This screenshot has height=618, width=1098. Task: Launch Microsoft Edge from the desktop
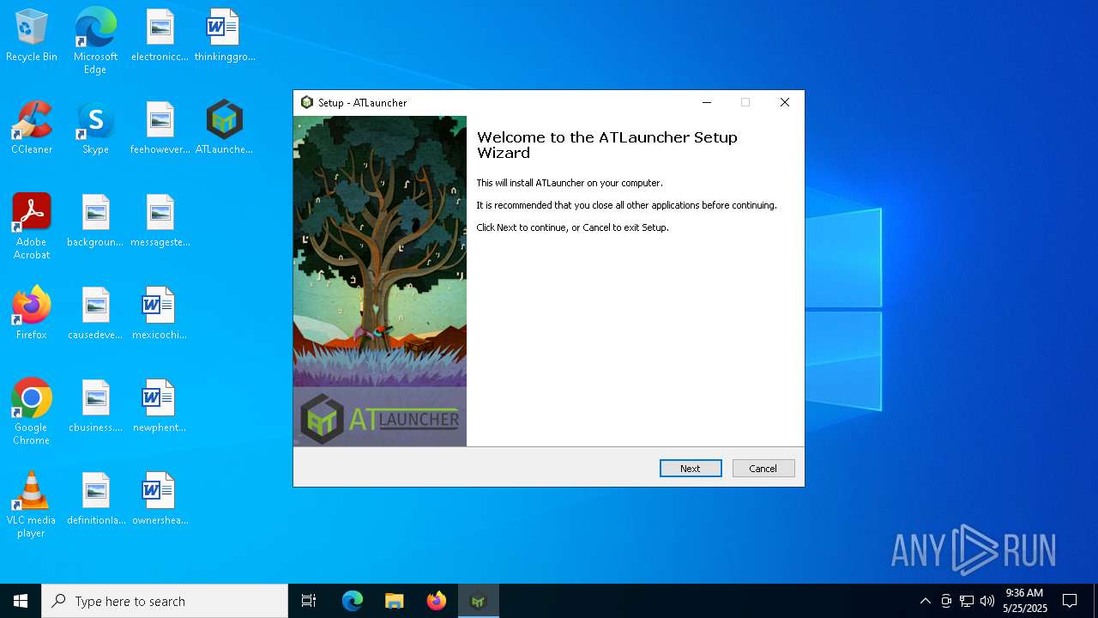pyautogui.click(x=95, y=41)
